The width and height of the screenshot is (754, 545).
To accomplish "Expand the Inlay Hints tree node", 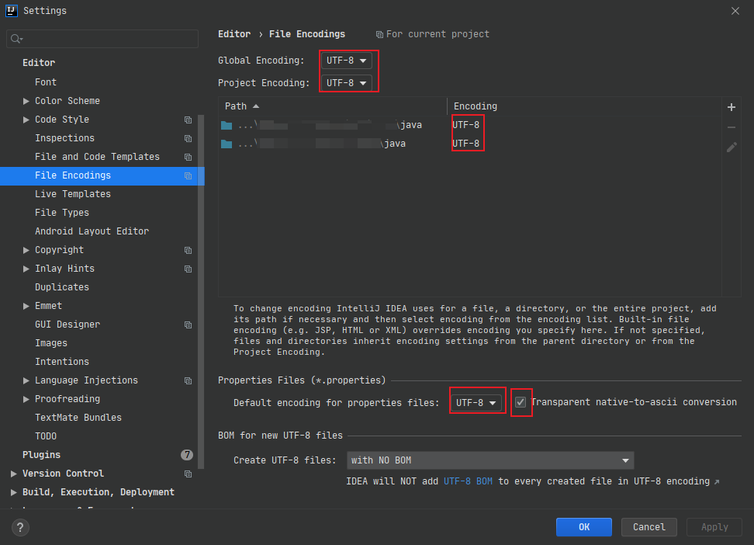I will pyautogui.click(x=26, y=269).
